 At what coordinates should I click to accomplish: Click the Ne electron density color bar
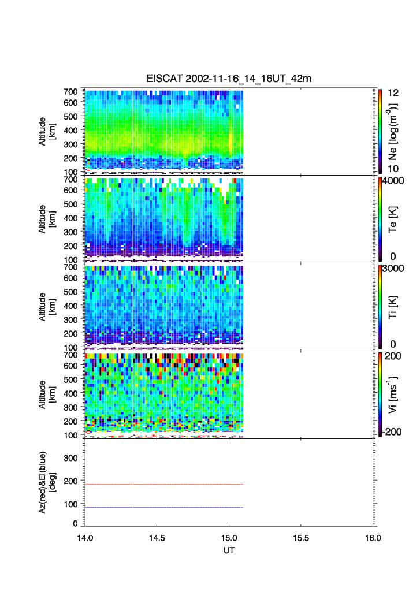380,131
